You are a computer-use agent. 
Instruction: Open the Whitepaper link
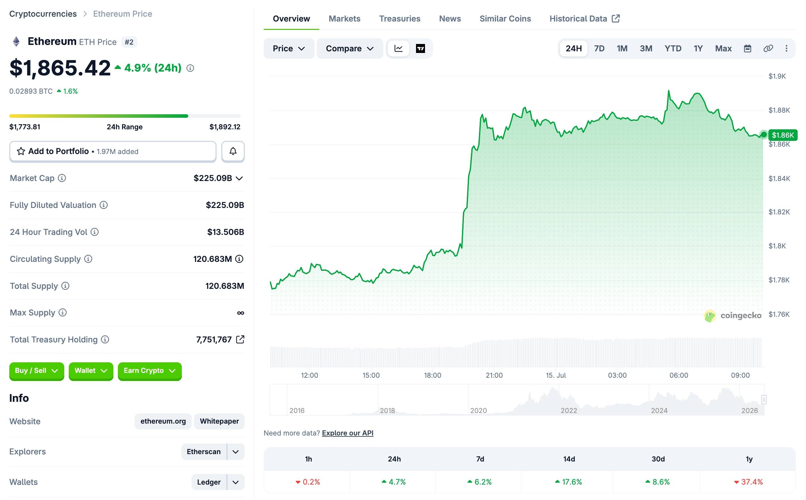pos(219,421)
